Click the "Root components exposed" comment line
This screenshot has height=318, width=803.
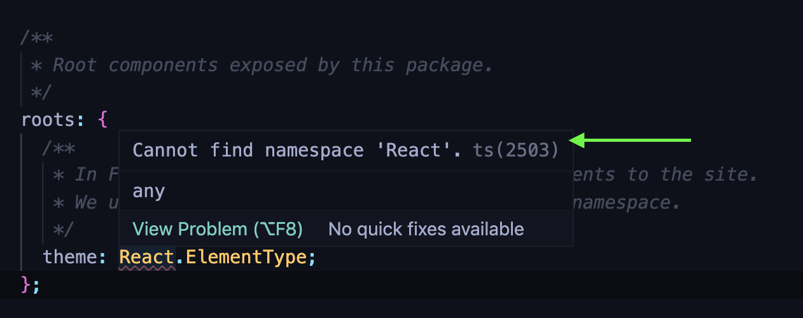pyautogui.click(x=261, y=65)
